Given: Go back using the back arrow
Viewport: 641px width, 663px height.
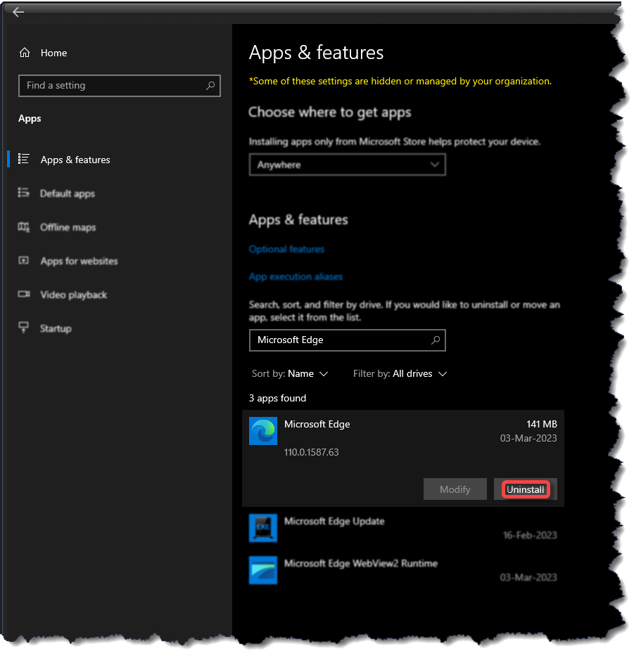Looking at the screenshot, I should pos(18,12).
